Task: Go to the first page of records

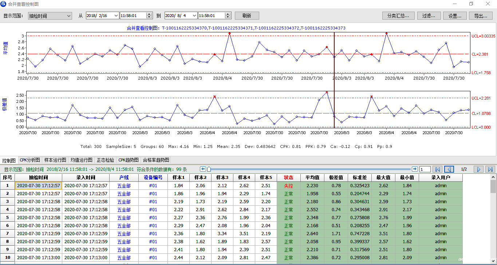Action: click(x=438, y=169)
